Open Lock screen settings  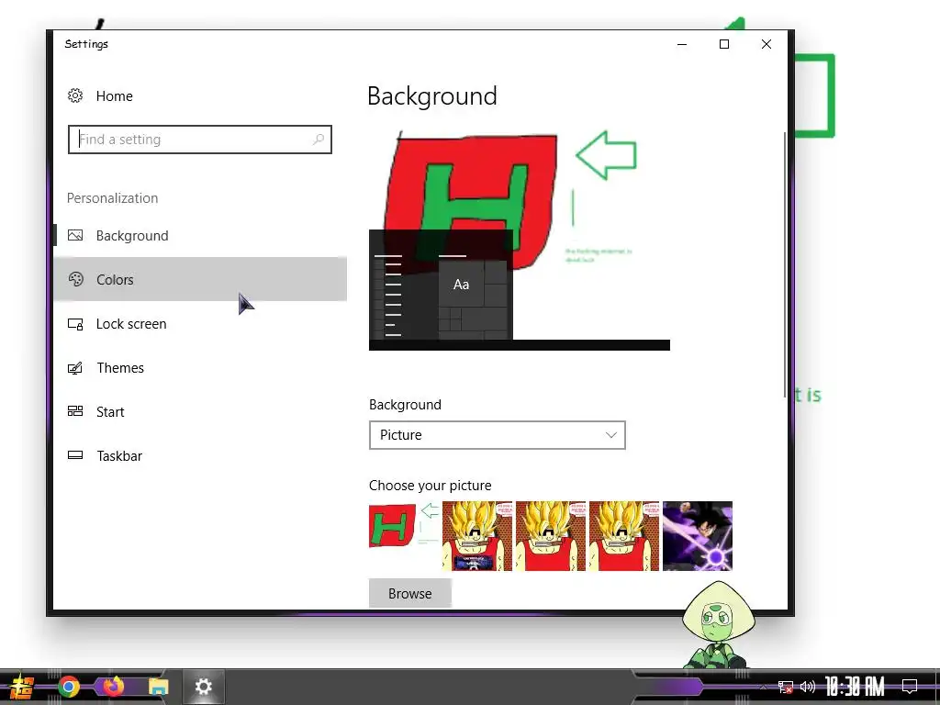pyautogui.click(x=200, y=324)
